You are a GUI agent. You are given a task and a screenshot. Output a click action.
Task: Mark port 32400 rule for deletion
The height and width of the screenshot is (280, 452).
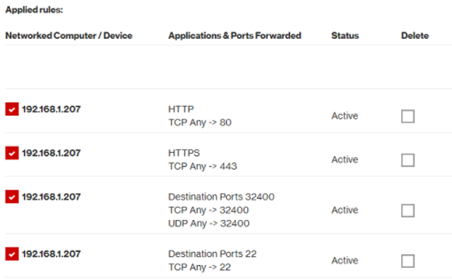point(408,211)
